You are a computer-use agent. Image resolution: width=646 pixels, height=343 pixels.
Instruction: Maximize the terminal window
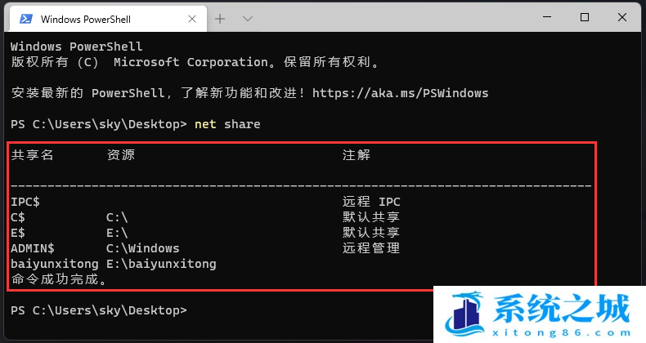[x=585, y=17]
